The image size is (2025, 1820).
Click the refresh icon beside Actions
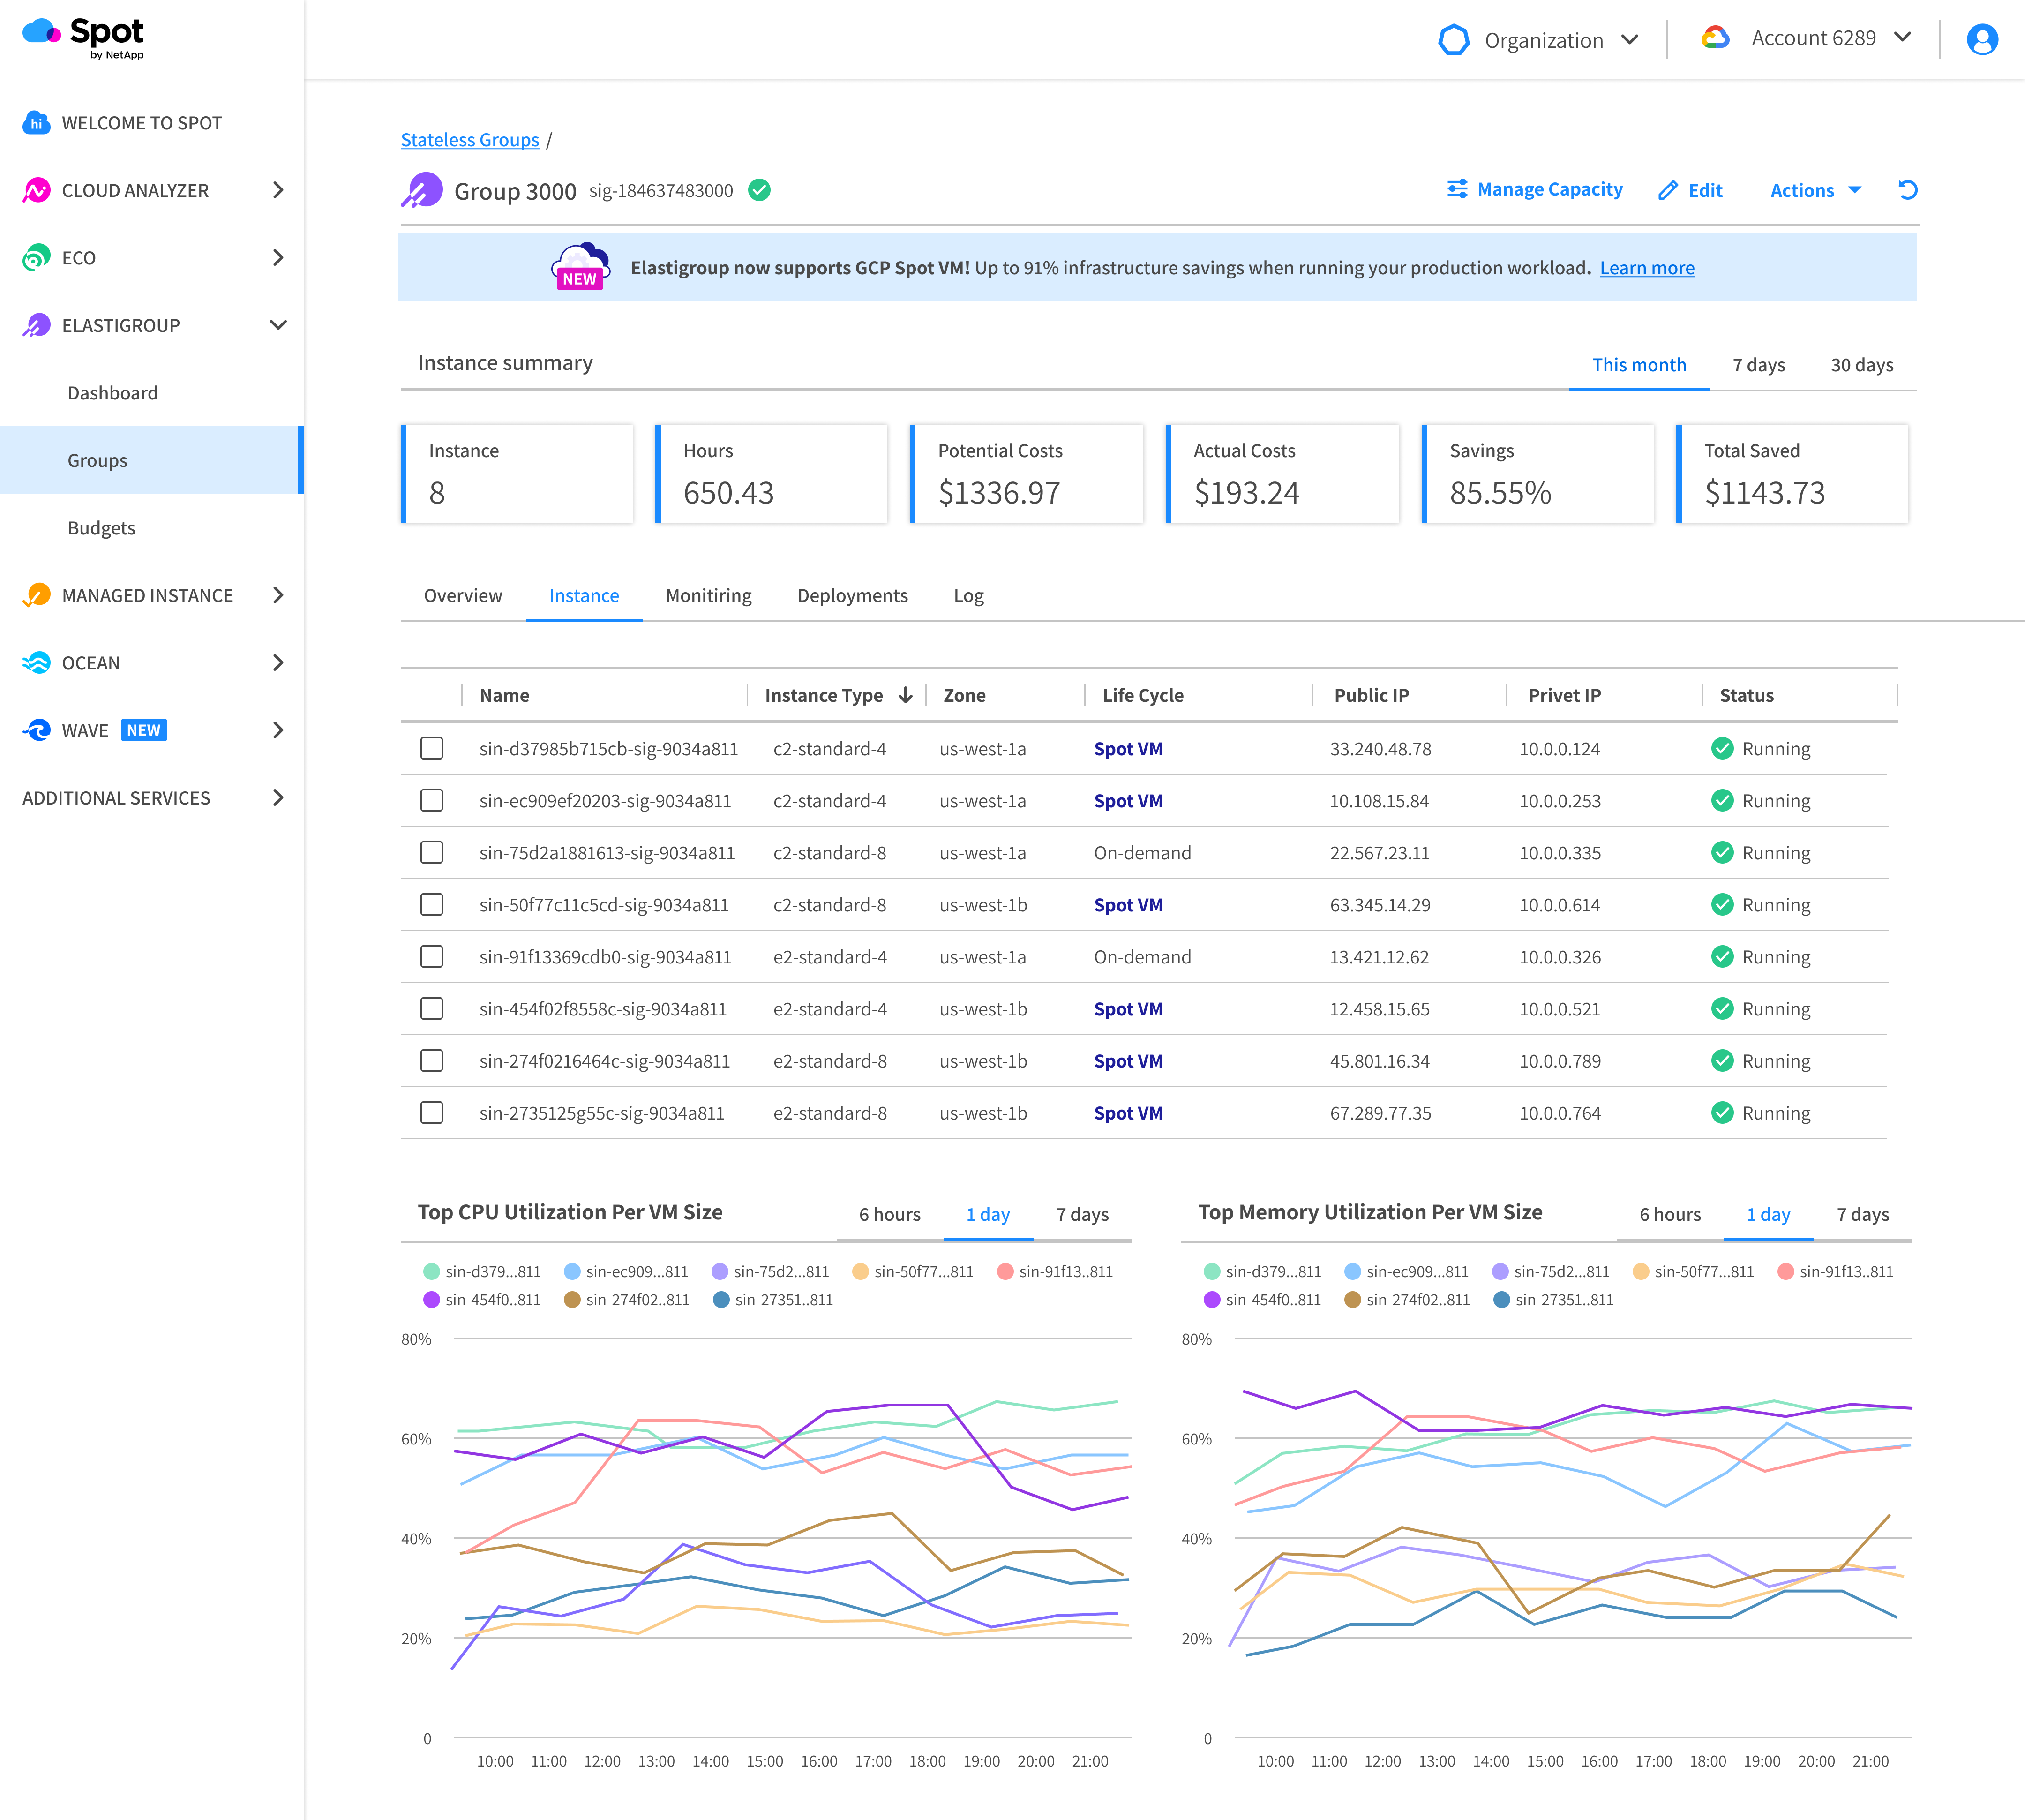[1907, 190]
